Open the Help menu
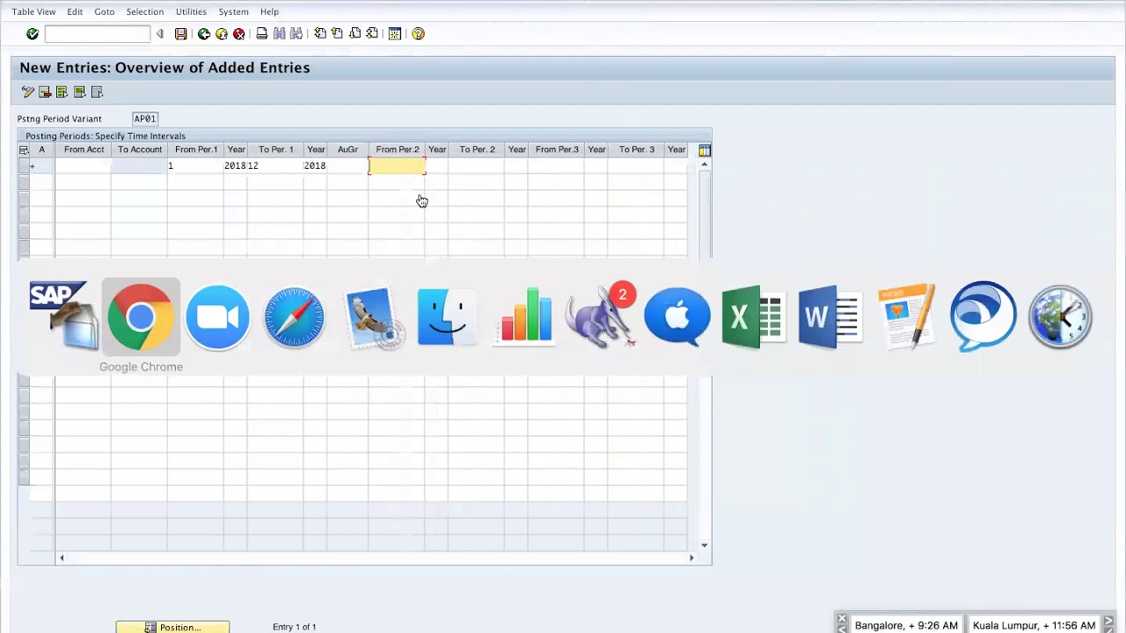The width and height of the screenshot is (1126, 633). point(269,11)
